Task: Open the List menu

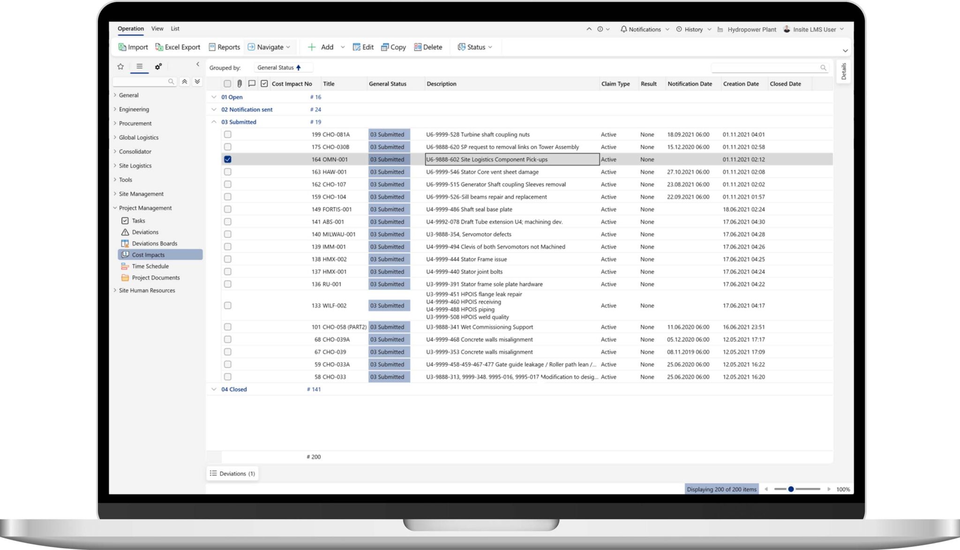Action: [175, 29]
